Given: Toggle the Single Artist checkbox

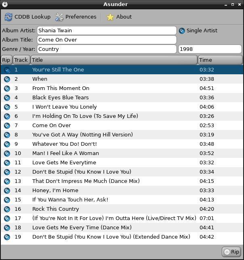Looking at the screenshot, I should 182,31.
